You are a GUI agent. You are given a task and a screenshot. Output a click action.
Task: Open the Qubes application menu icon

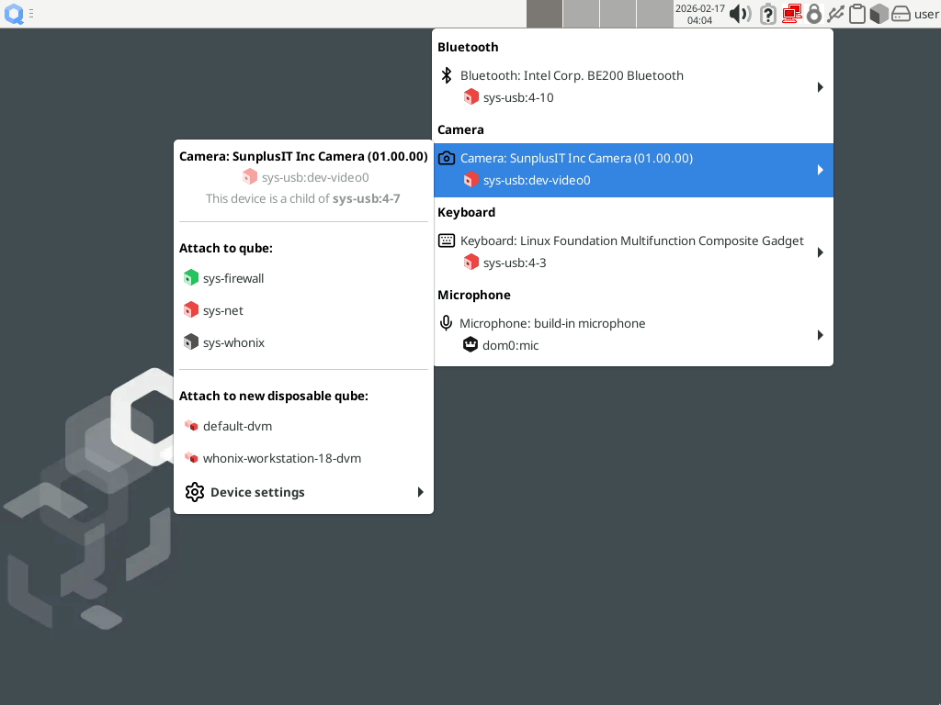(14, 14)
